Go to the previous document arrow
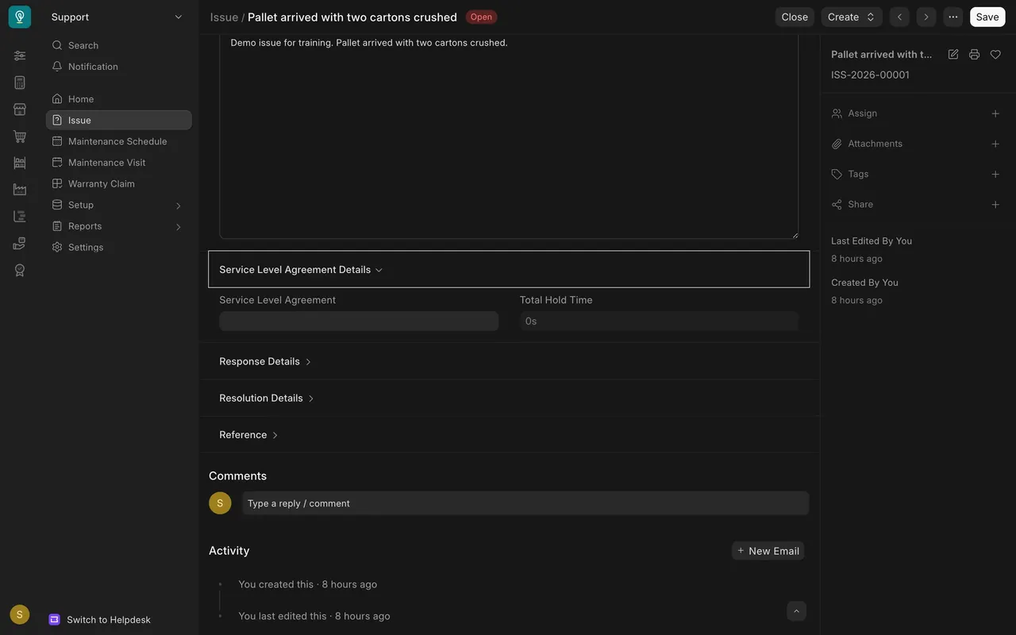 pos(899,17)
